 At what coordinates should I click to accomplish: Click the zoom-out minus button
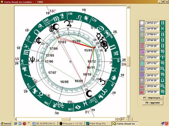(x=127, y=119)
